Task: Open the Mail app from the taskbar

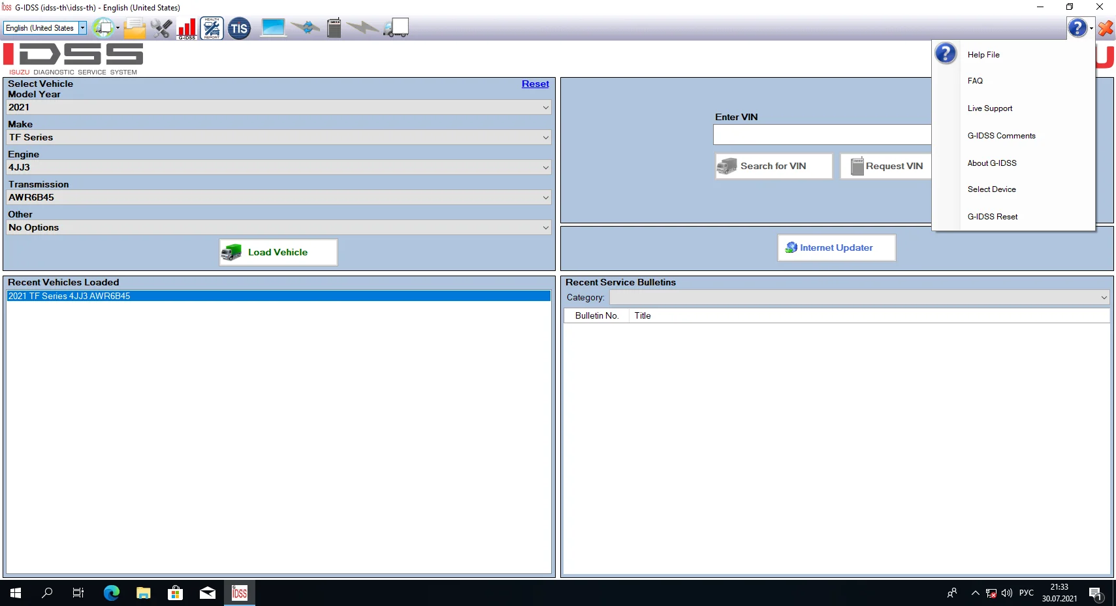Action: (x=208, y=593)
